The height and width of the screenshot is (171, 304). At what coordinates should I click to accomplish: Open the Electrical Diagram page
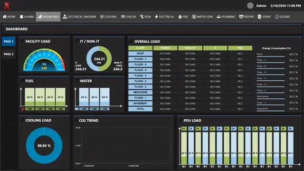79,17
